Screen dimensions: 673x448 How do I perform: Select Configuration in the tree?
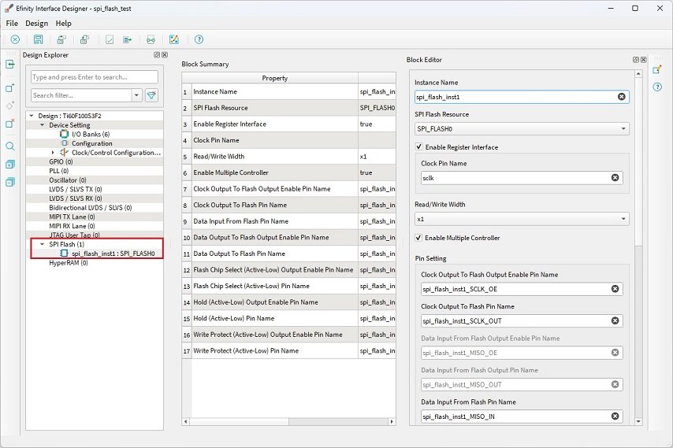pyautogui.click(x=92, y=143)
